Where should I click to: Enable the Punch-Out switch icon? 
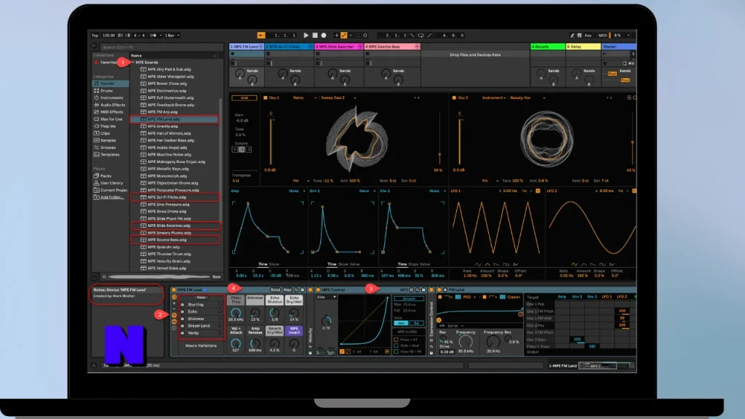point(429,35)
